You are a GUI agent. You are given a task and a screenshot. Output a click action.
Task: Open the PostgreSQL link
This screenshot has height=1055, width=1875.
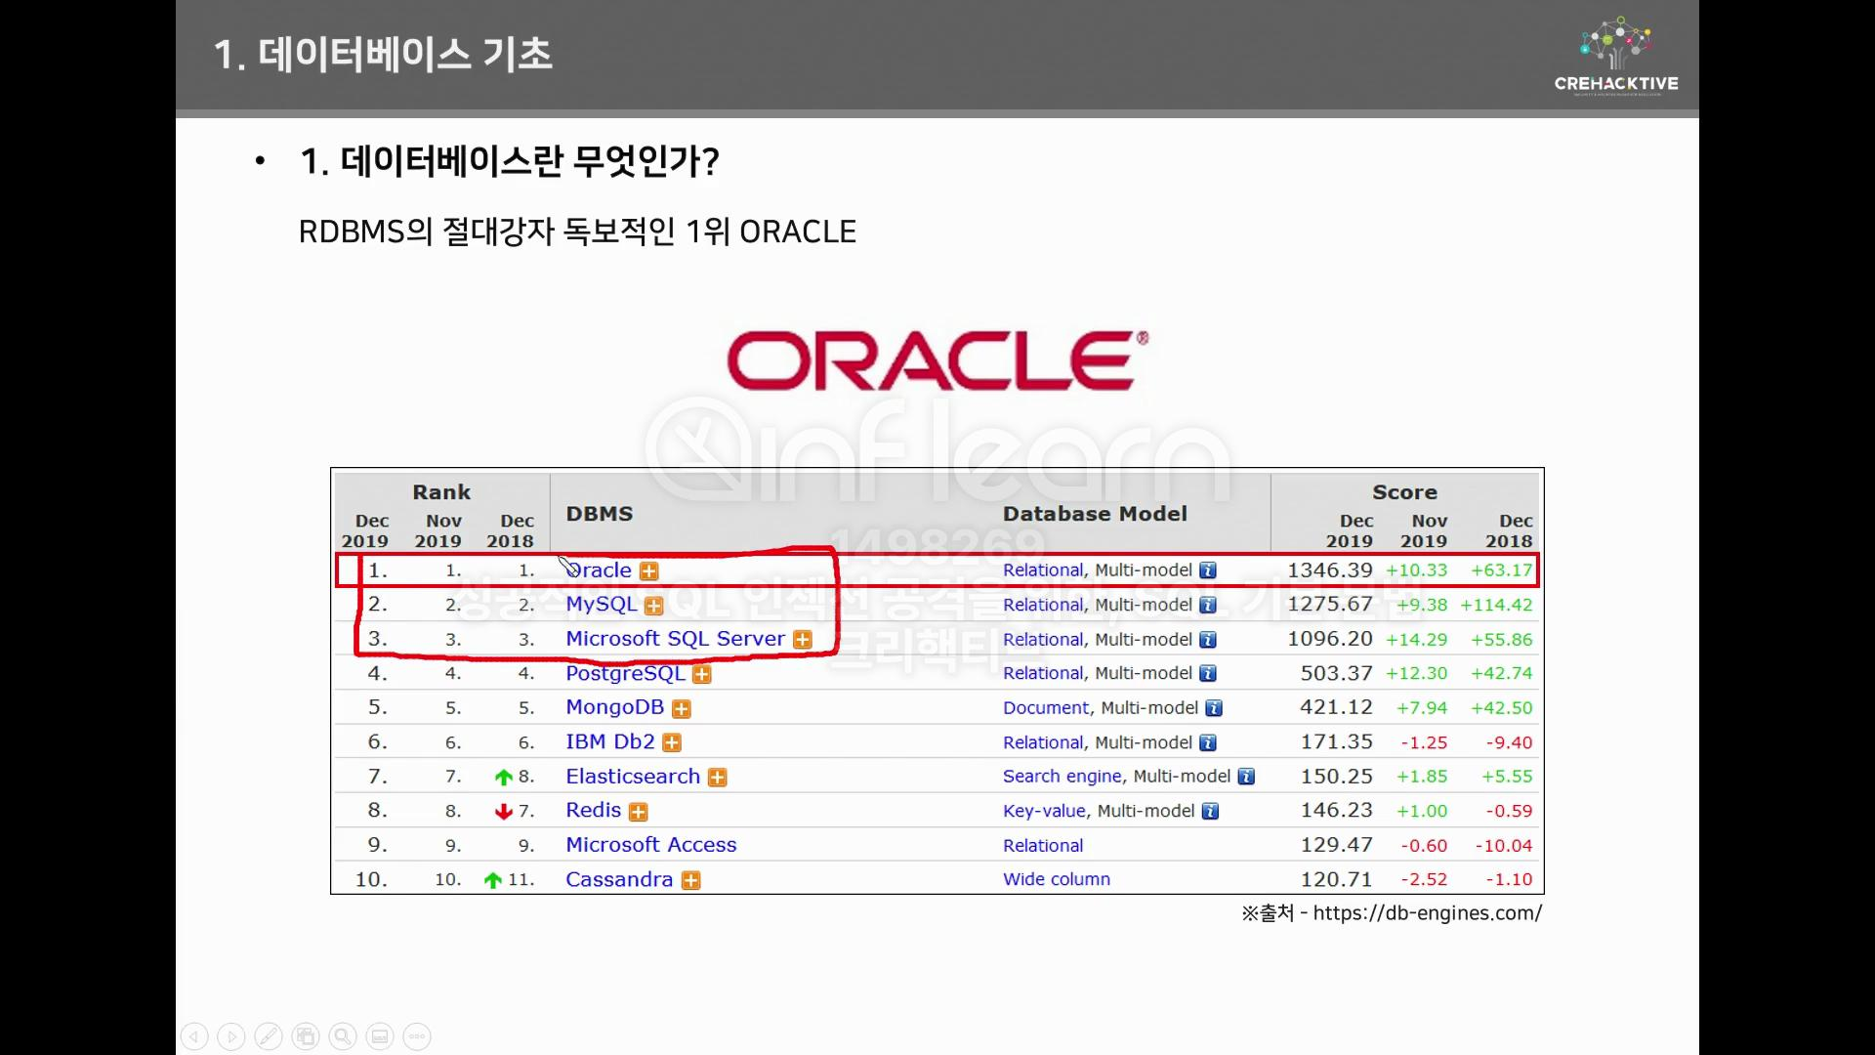[626, 674]
